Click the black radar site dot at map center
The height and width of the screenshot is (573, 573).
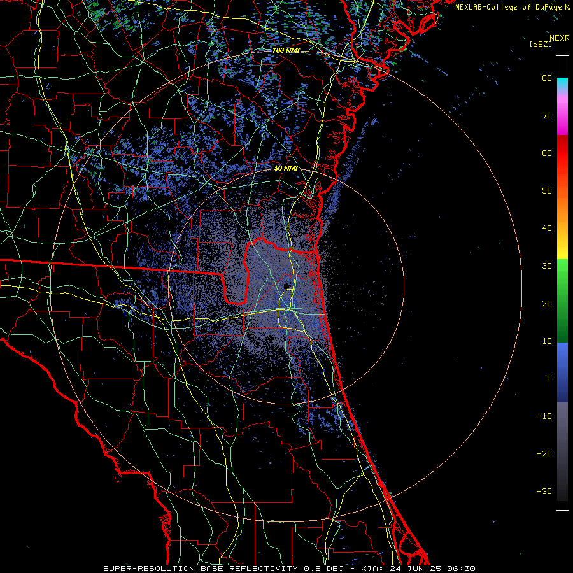(x=286, y=286)
